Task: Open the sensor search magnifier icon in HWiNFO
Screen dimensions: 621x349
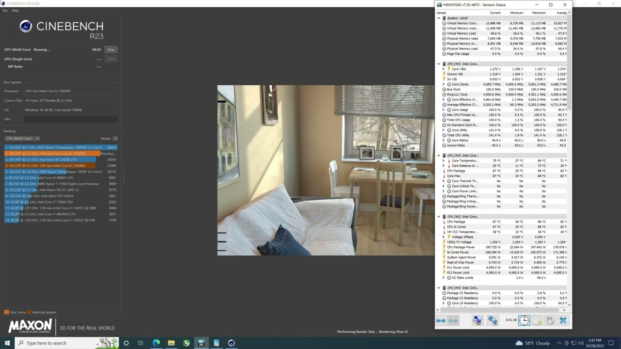Action: 477,320
